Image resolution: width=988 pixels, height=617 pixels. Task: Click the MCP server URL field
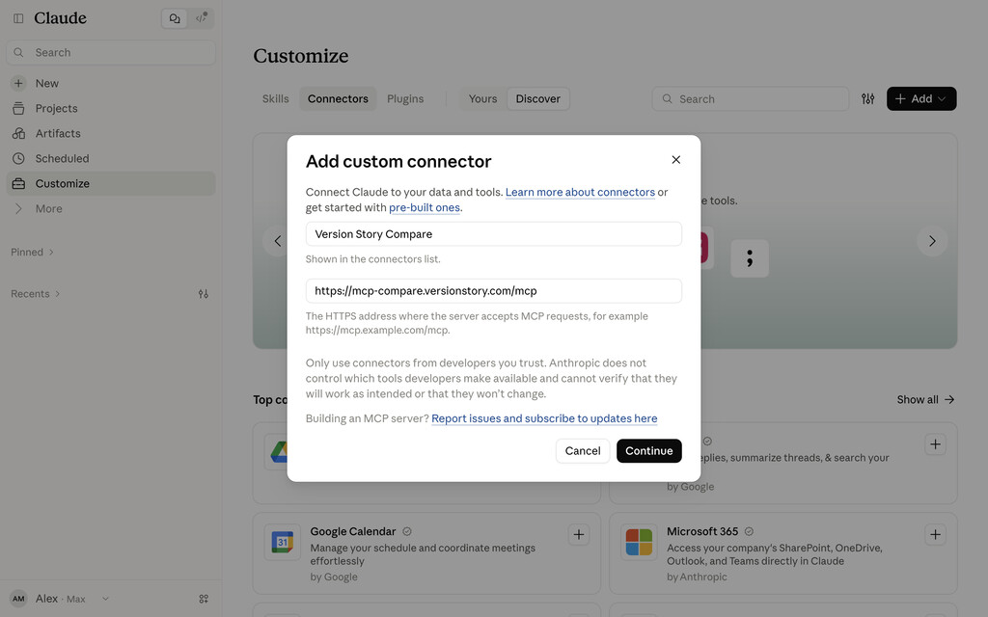(x=493, y=291)
